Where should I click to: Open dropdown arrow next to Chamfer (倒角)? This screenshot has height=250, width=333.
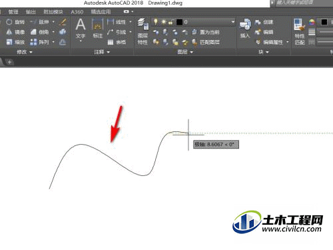(53, 32)
